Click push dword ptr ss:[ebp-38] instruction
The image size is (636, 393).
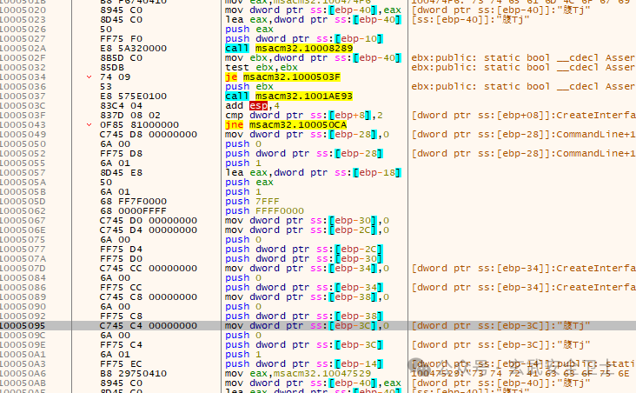(x=304, y=316)
